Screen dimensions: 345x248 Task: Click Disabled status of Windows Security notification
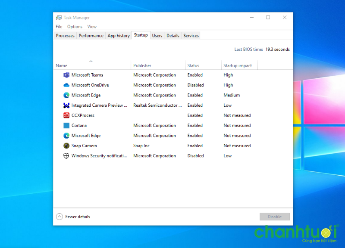coord(195,156)
